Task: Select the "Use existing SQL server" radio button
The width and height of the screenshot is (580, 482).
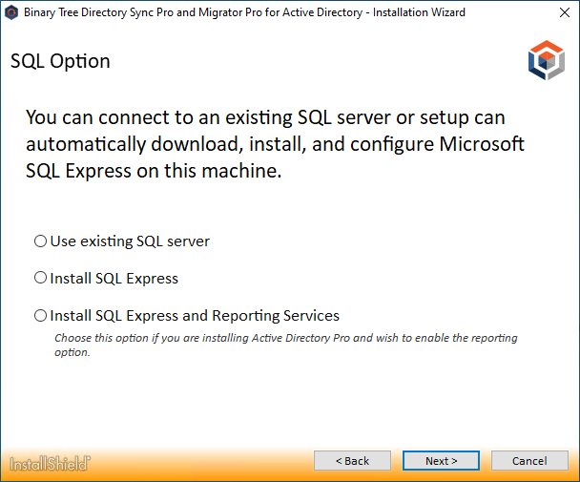Action: coord(40,241)
